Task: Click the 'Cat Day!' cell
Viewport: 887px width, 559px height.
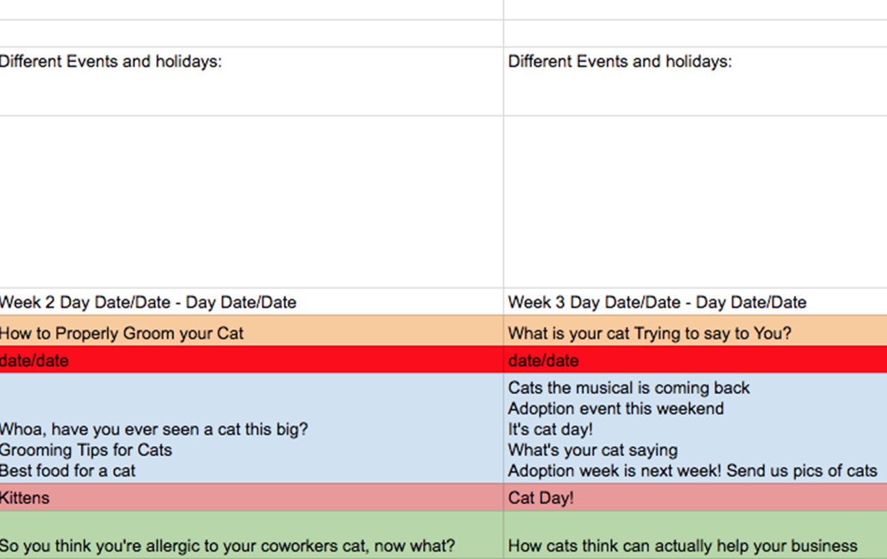Action: tap(695, 498)
